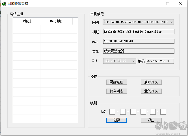Exit the app with 退出 button
This screenshot has width=188, height=136.
point(151,120)
